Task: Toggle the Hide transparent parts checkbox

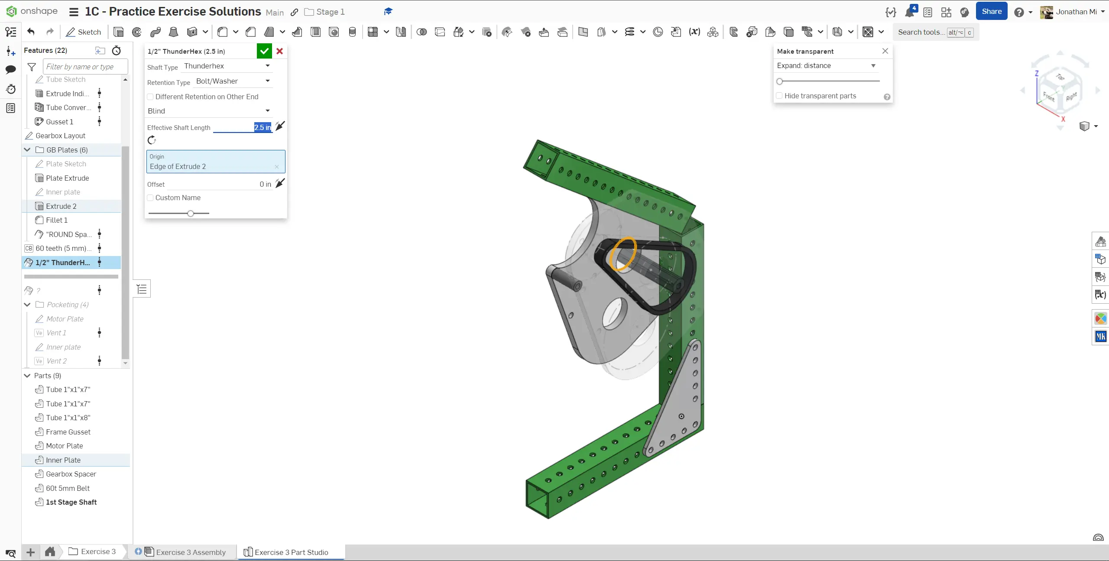Action: click(780, 96)
